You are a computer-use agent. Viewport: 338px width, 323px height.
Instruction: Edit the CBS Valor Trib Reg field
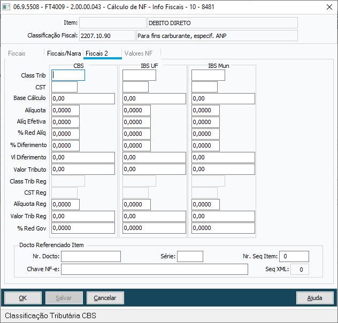83,217
